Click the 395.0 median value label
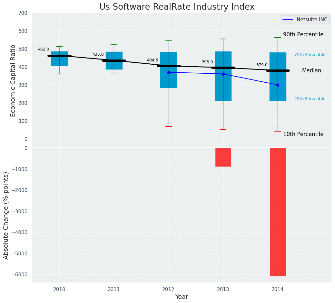The height and width of the screenshot is (303, 335). click(207, 62)
